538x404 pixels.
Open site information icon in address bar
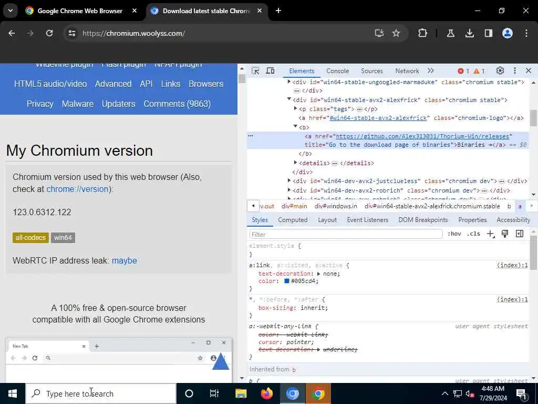tap(71, 33)
